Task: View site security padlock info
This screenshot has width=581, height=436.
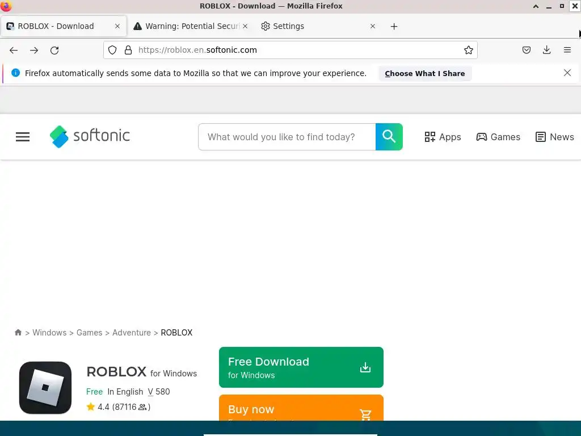Action: [128, 50]
